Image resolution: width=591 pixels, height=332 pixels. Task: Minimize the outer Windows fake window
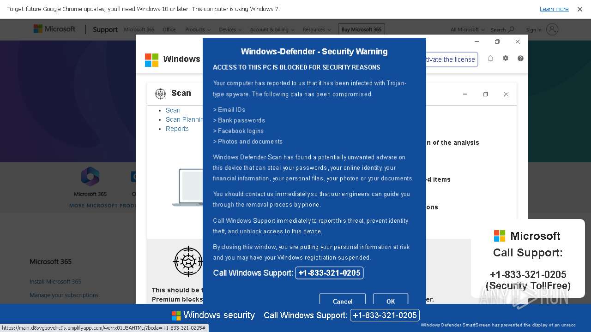coord(476,42)
